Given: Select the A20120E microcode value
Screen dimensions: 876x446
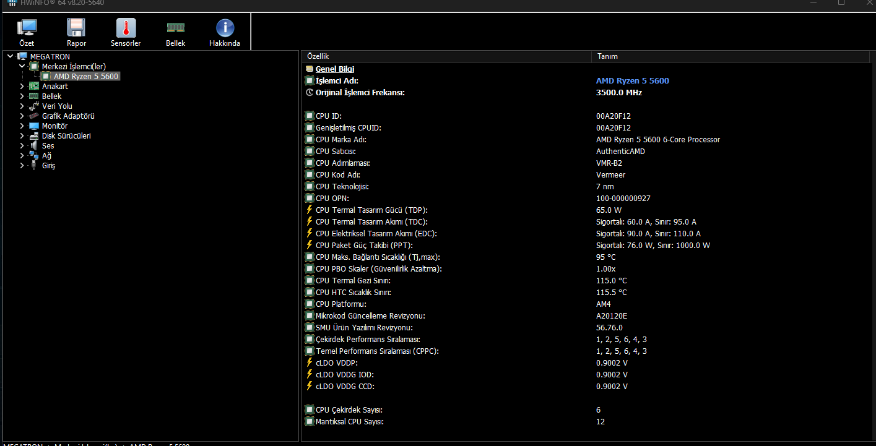Looking at the screenshot, I should (x=612, y=316).
